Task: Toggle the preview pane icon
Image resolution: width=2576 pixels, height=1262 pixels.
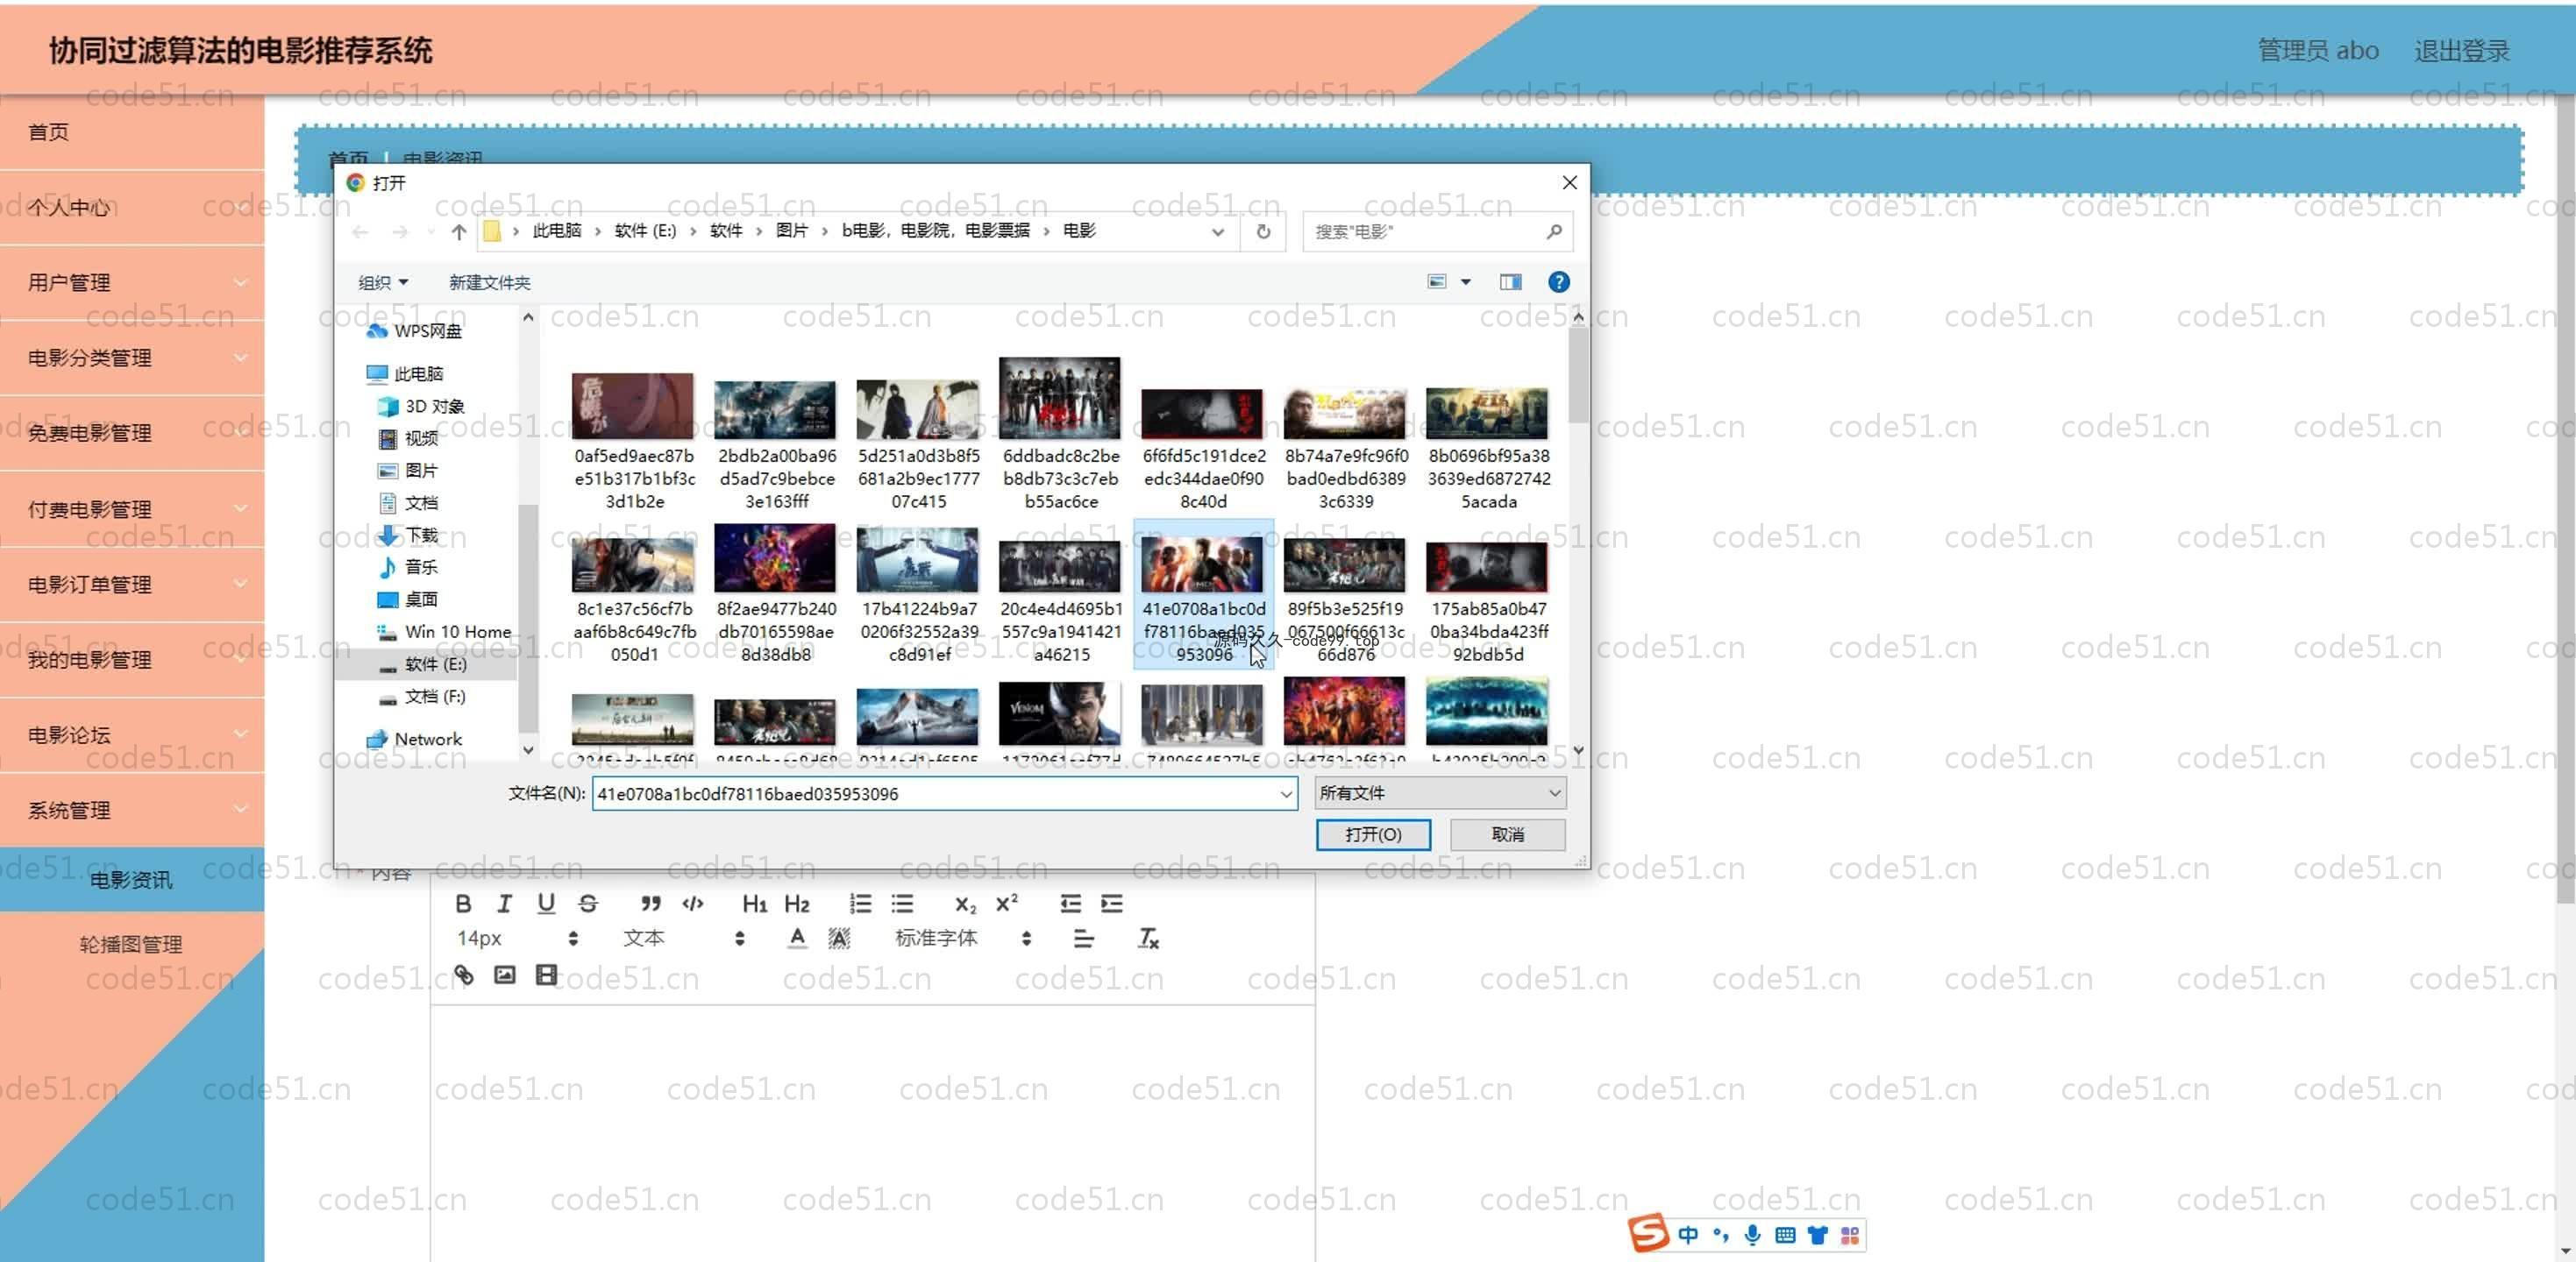Action: point(1510,283)
